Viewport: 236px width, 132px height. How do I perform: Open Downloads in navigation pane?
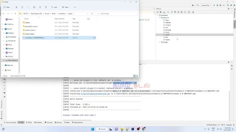click(12, 41)
